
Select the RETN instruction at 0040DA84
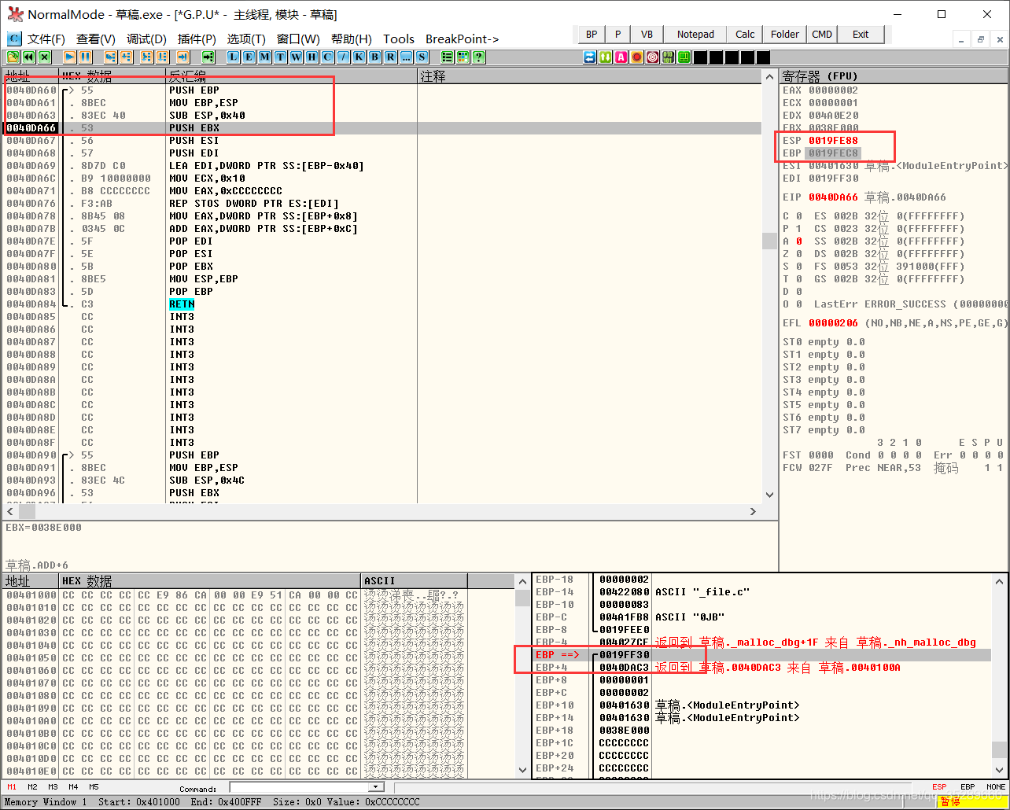tap(182, 304)
